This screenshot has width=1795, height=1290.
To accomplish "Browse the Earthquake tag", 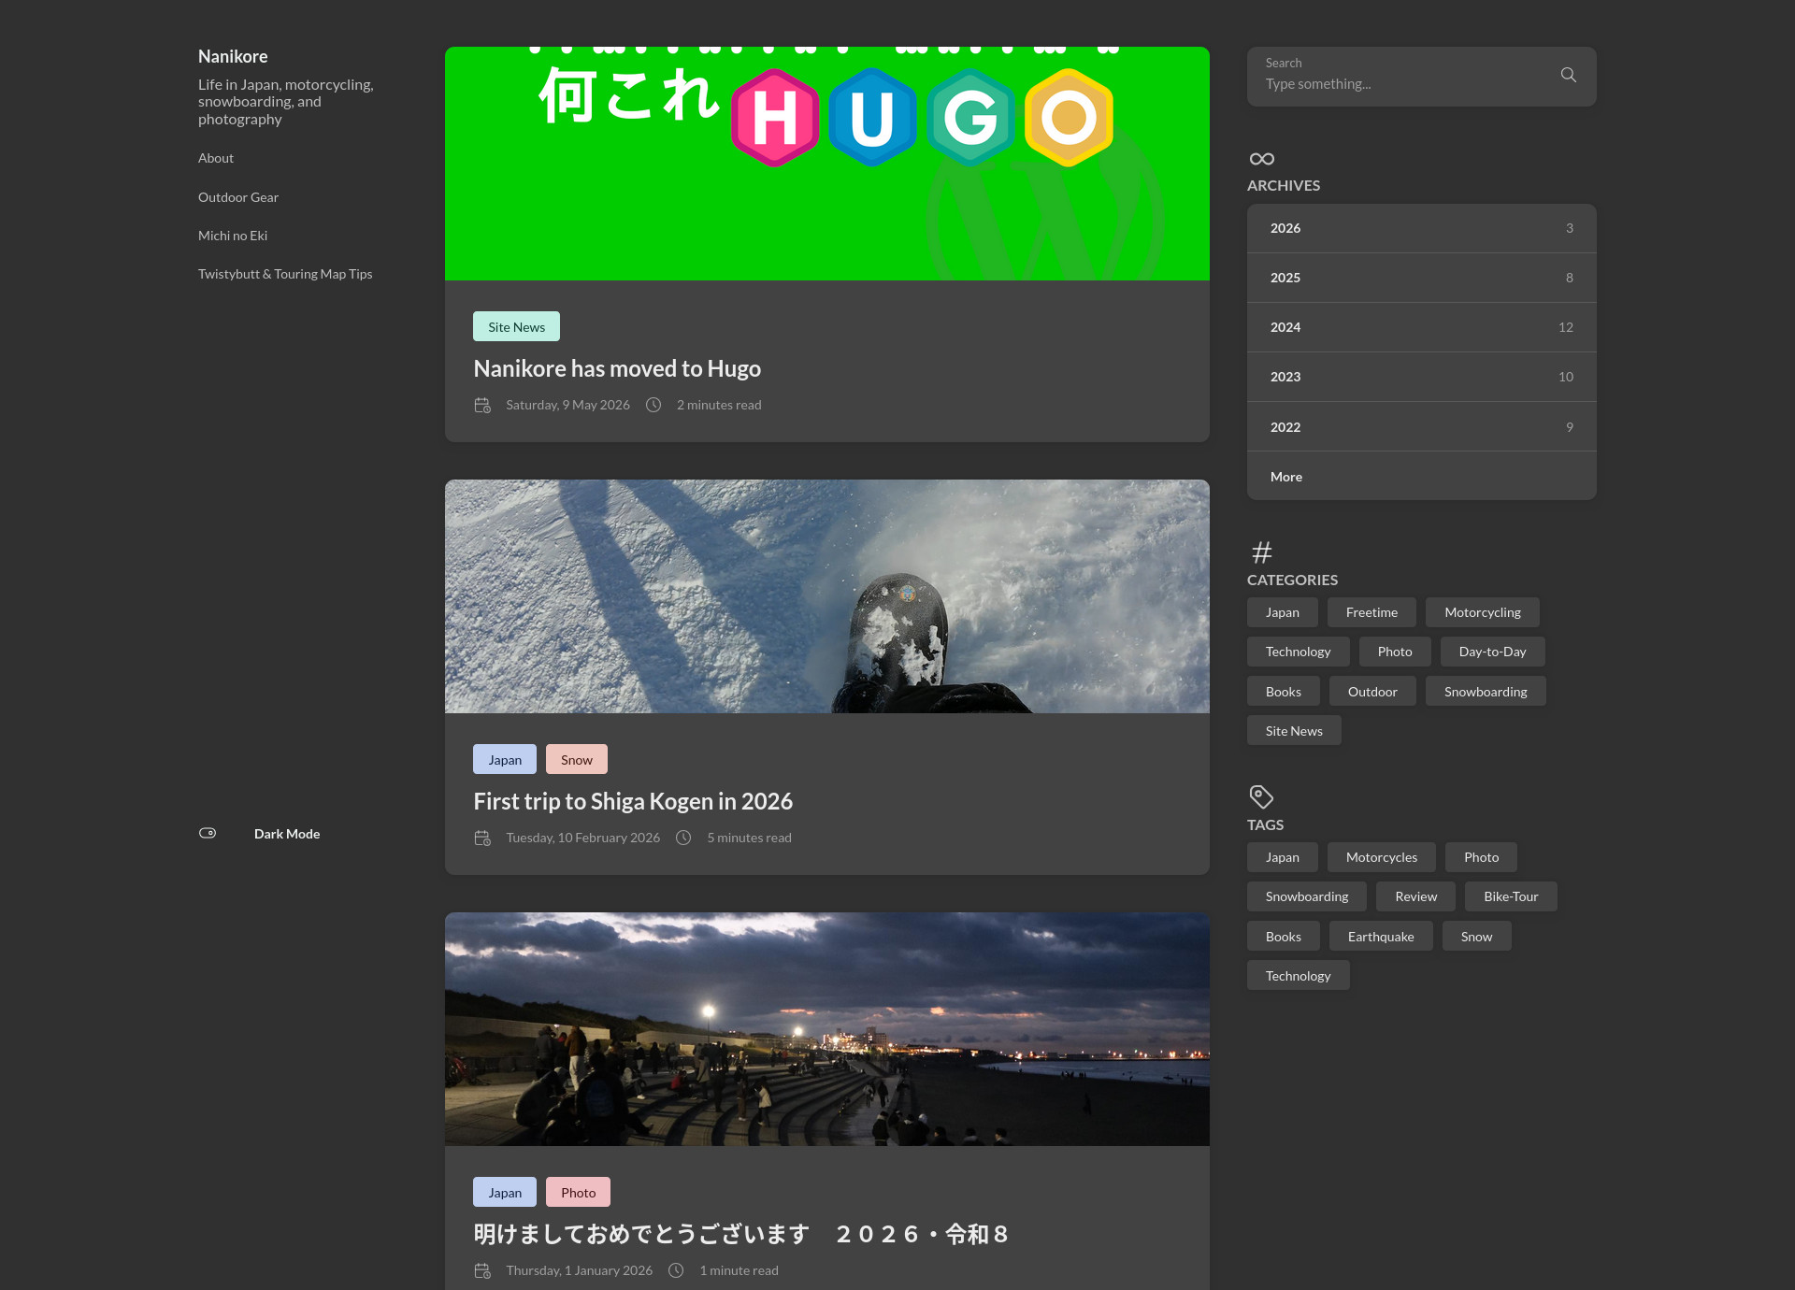I will pyautogui.click(x=1381, y=937).
